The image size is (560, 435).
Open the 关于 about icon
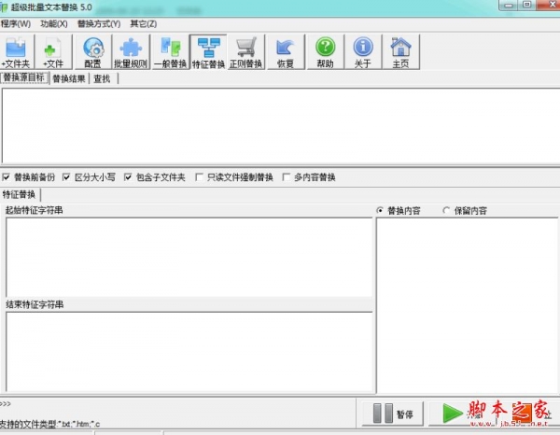363,52
